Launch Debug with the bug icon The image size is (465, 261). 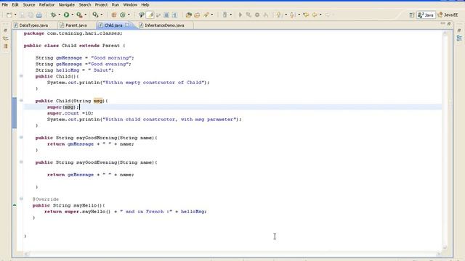tap(53, 14)
